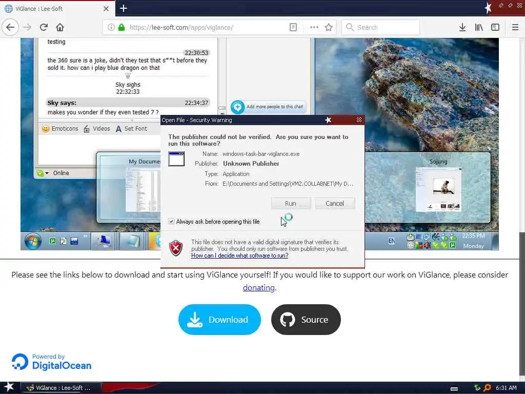Open the browser home page

60,27
